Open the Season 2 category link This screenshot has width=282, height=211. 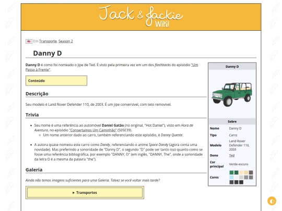pos(66,41)
